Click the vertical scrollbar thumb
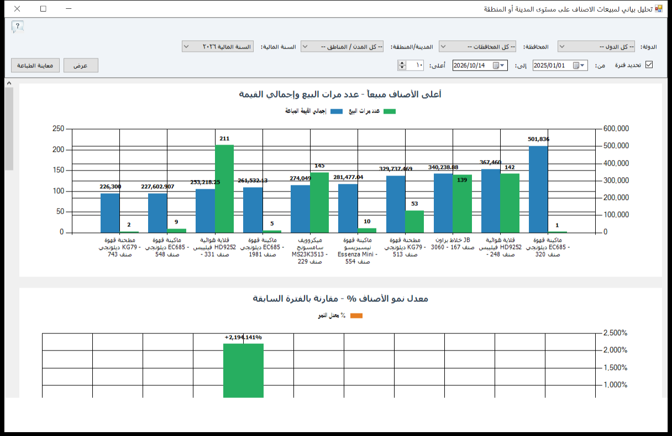672x436 pixels. (x=9, y=129)
